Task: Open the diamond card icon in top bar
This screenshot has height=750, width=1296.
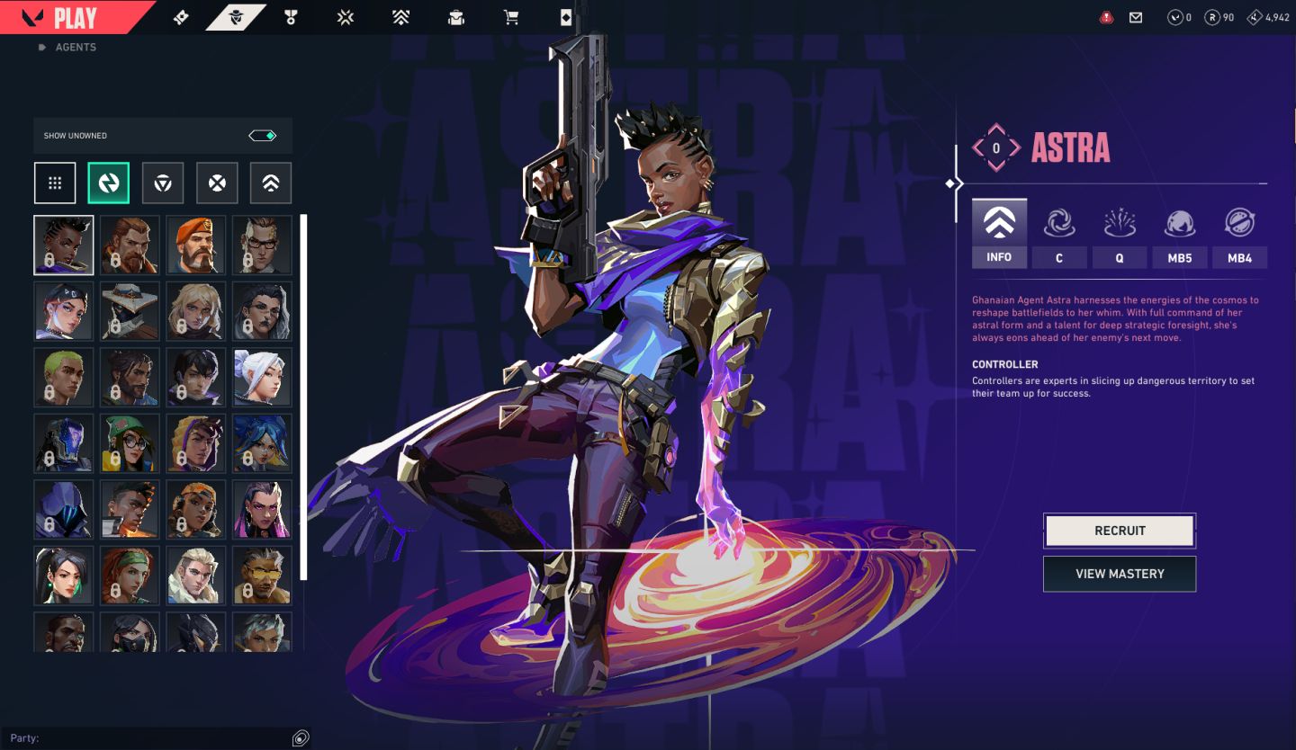Action: (x=565, y=17)
